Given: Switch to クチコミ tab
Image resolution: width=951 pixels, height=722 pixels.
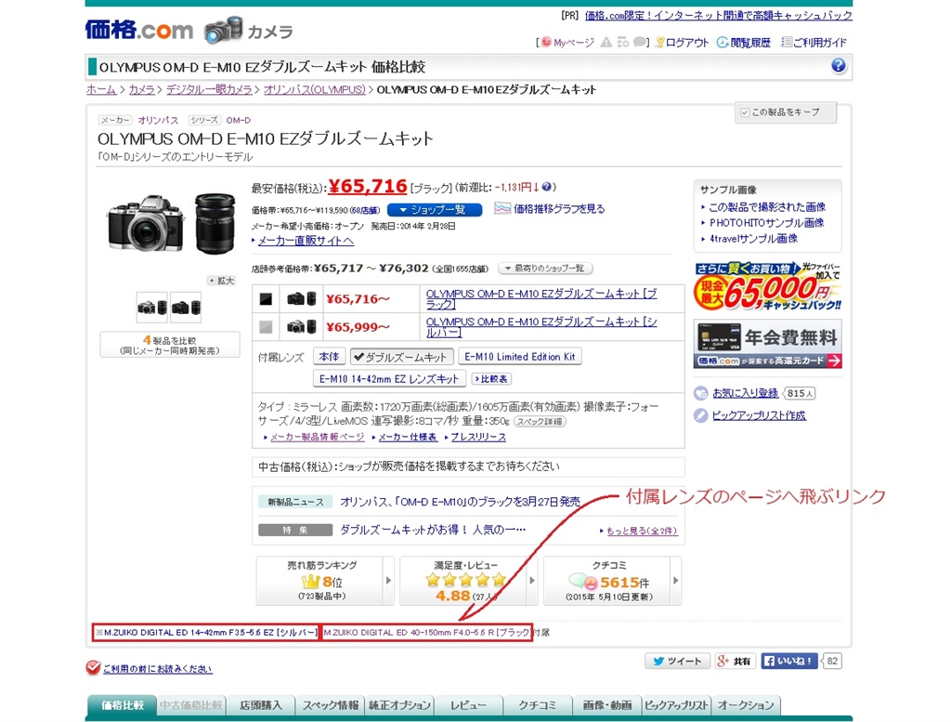Looking at the screenshot, I should pos(538,705).
